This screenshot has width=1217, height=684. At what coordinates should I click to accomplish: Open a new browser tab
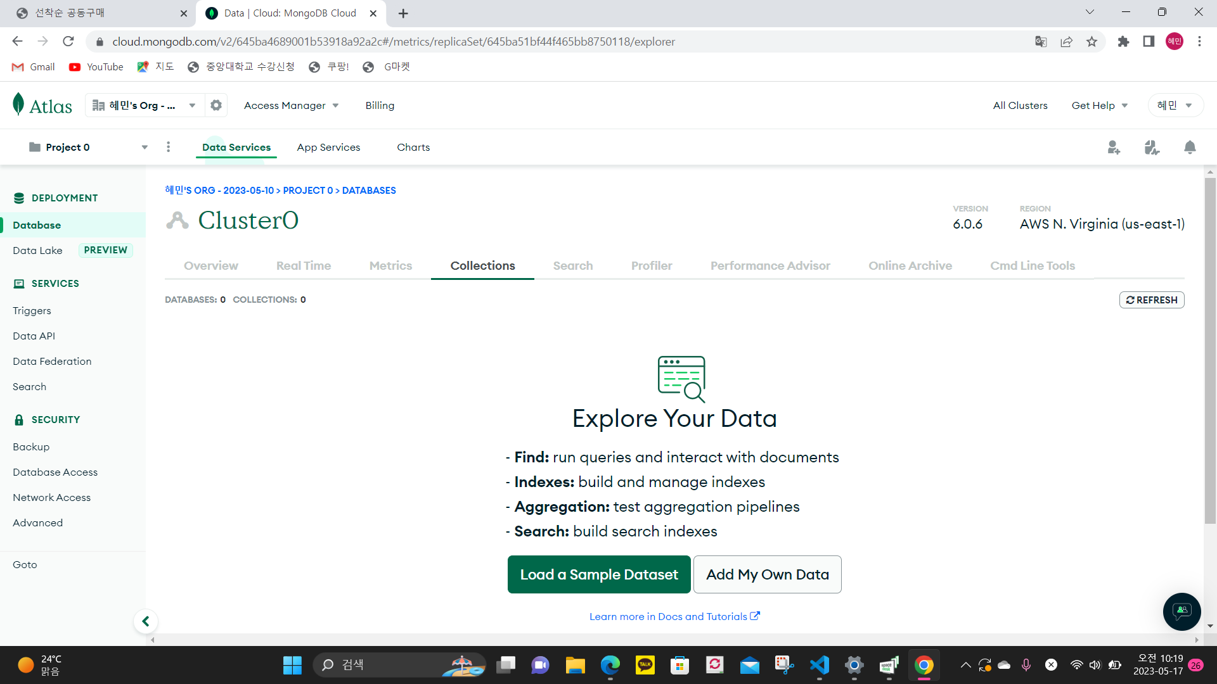[403, 13]
